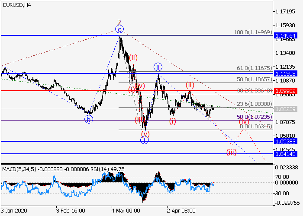Click the circled blue 'b' wave marker
303x216 pixels.
tap(89, 120)
